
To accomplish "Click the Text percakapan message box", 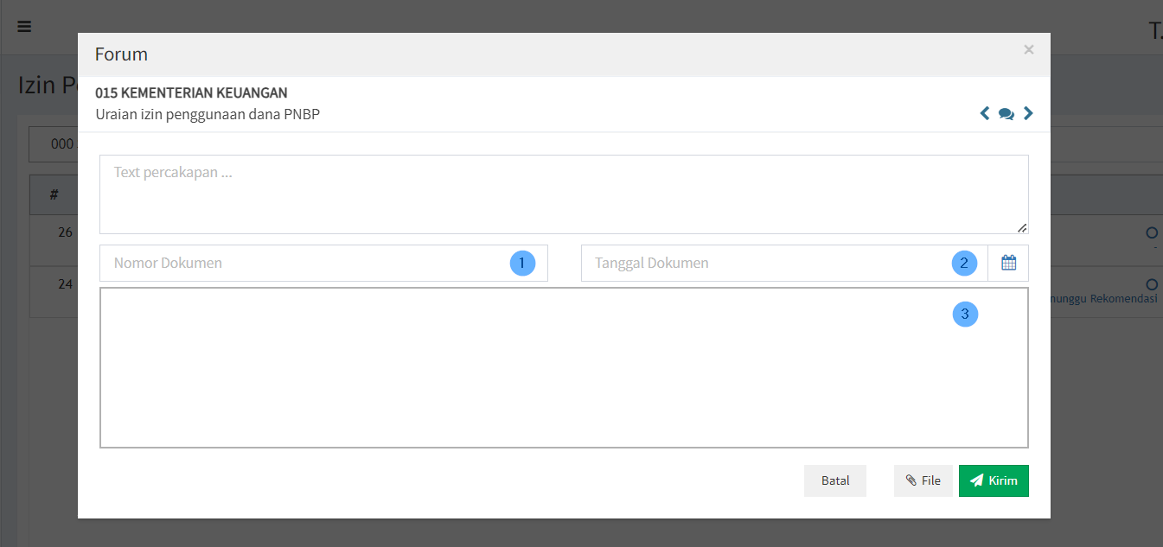I will pyautogui.click(x=562, y=194).
